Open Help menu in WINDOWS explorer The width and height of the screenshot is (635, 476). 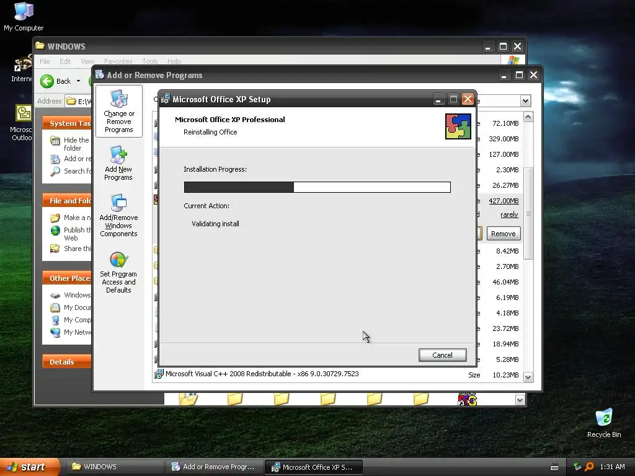click(x=174, y=61)
